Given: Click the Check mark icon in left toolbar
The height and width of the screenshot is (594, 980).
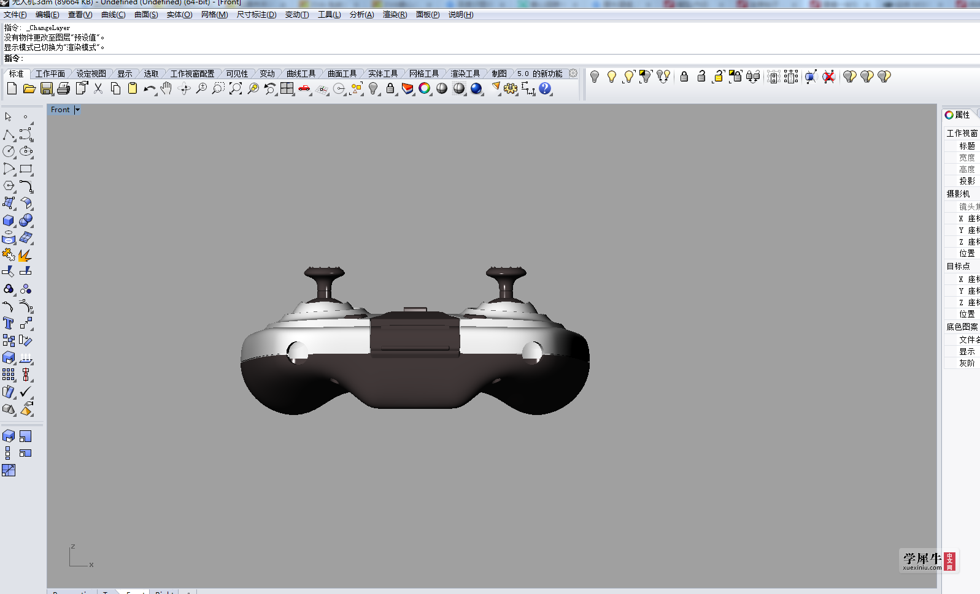Looking at the screenshot, I should (26, 392).
